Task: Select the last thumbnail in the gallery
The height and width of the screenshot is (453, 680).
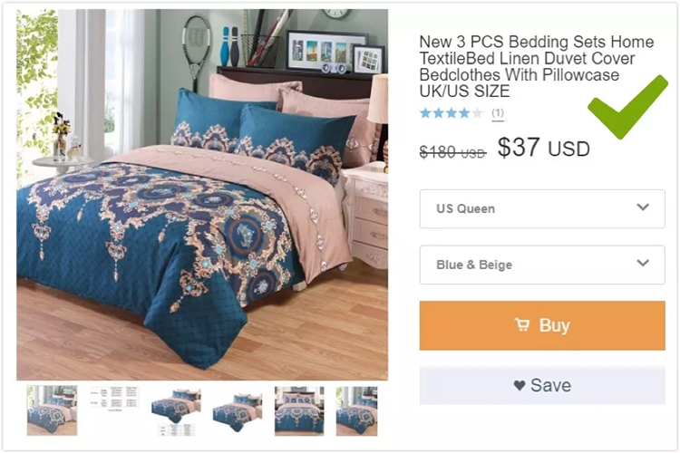Action: pos(357,410)
